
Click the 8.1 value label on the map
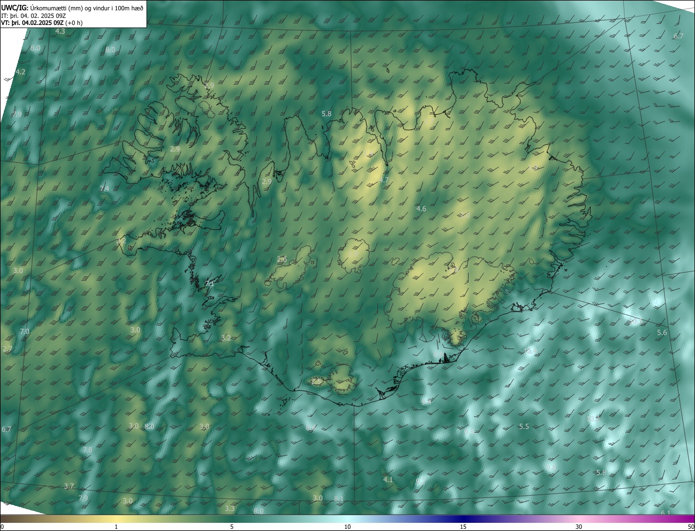[x=339, y=498]
